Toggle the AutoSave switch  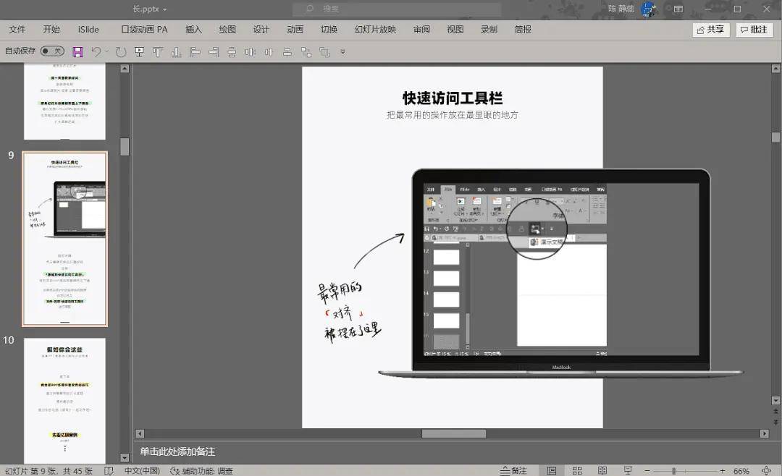pyautogui.click(x=51, y=51)
